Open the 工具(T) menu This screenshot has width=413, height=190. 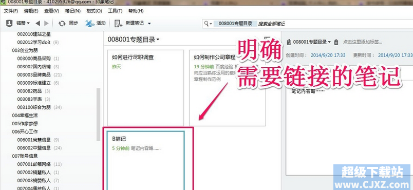tap(115, 11)
